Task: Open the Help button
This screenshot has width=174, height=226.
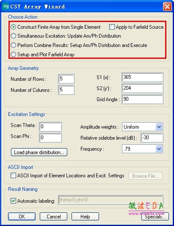Action: point(85,216)
